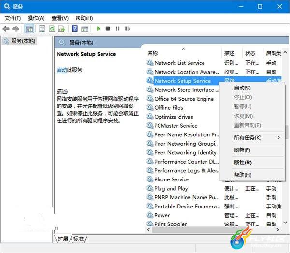The width and height of the screenshot is (290, 253).
Task: Click gear icon beside Optimize drives
Action: 150,117
